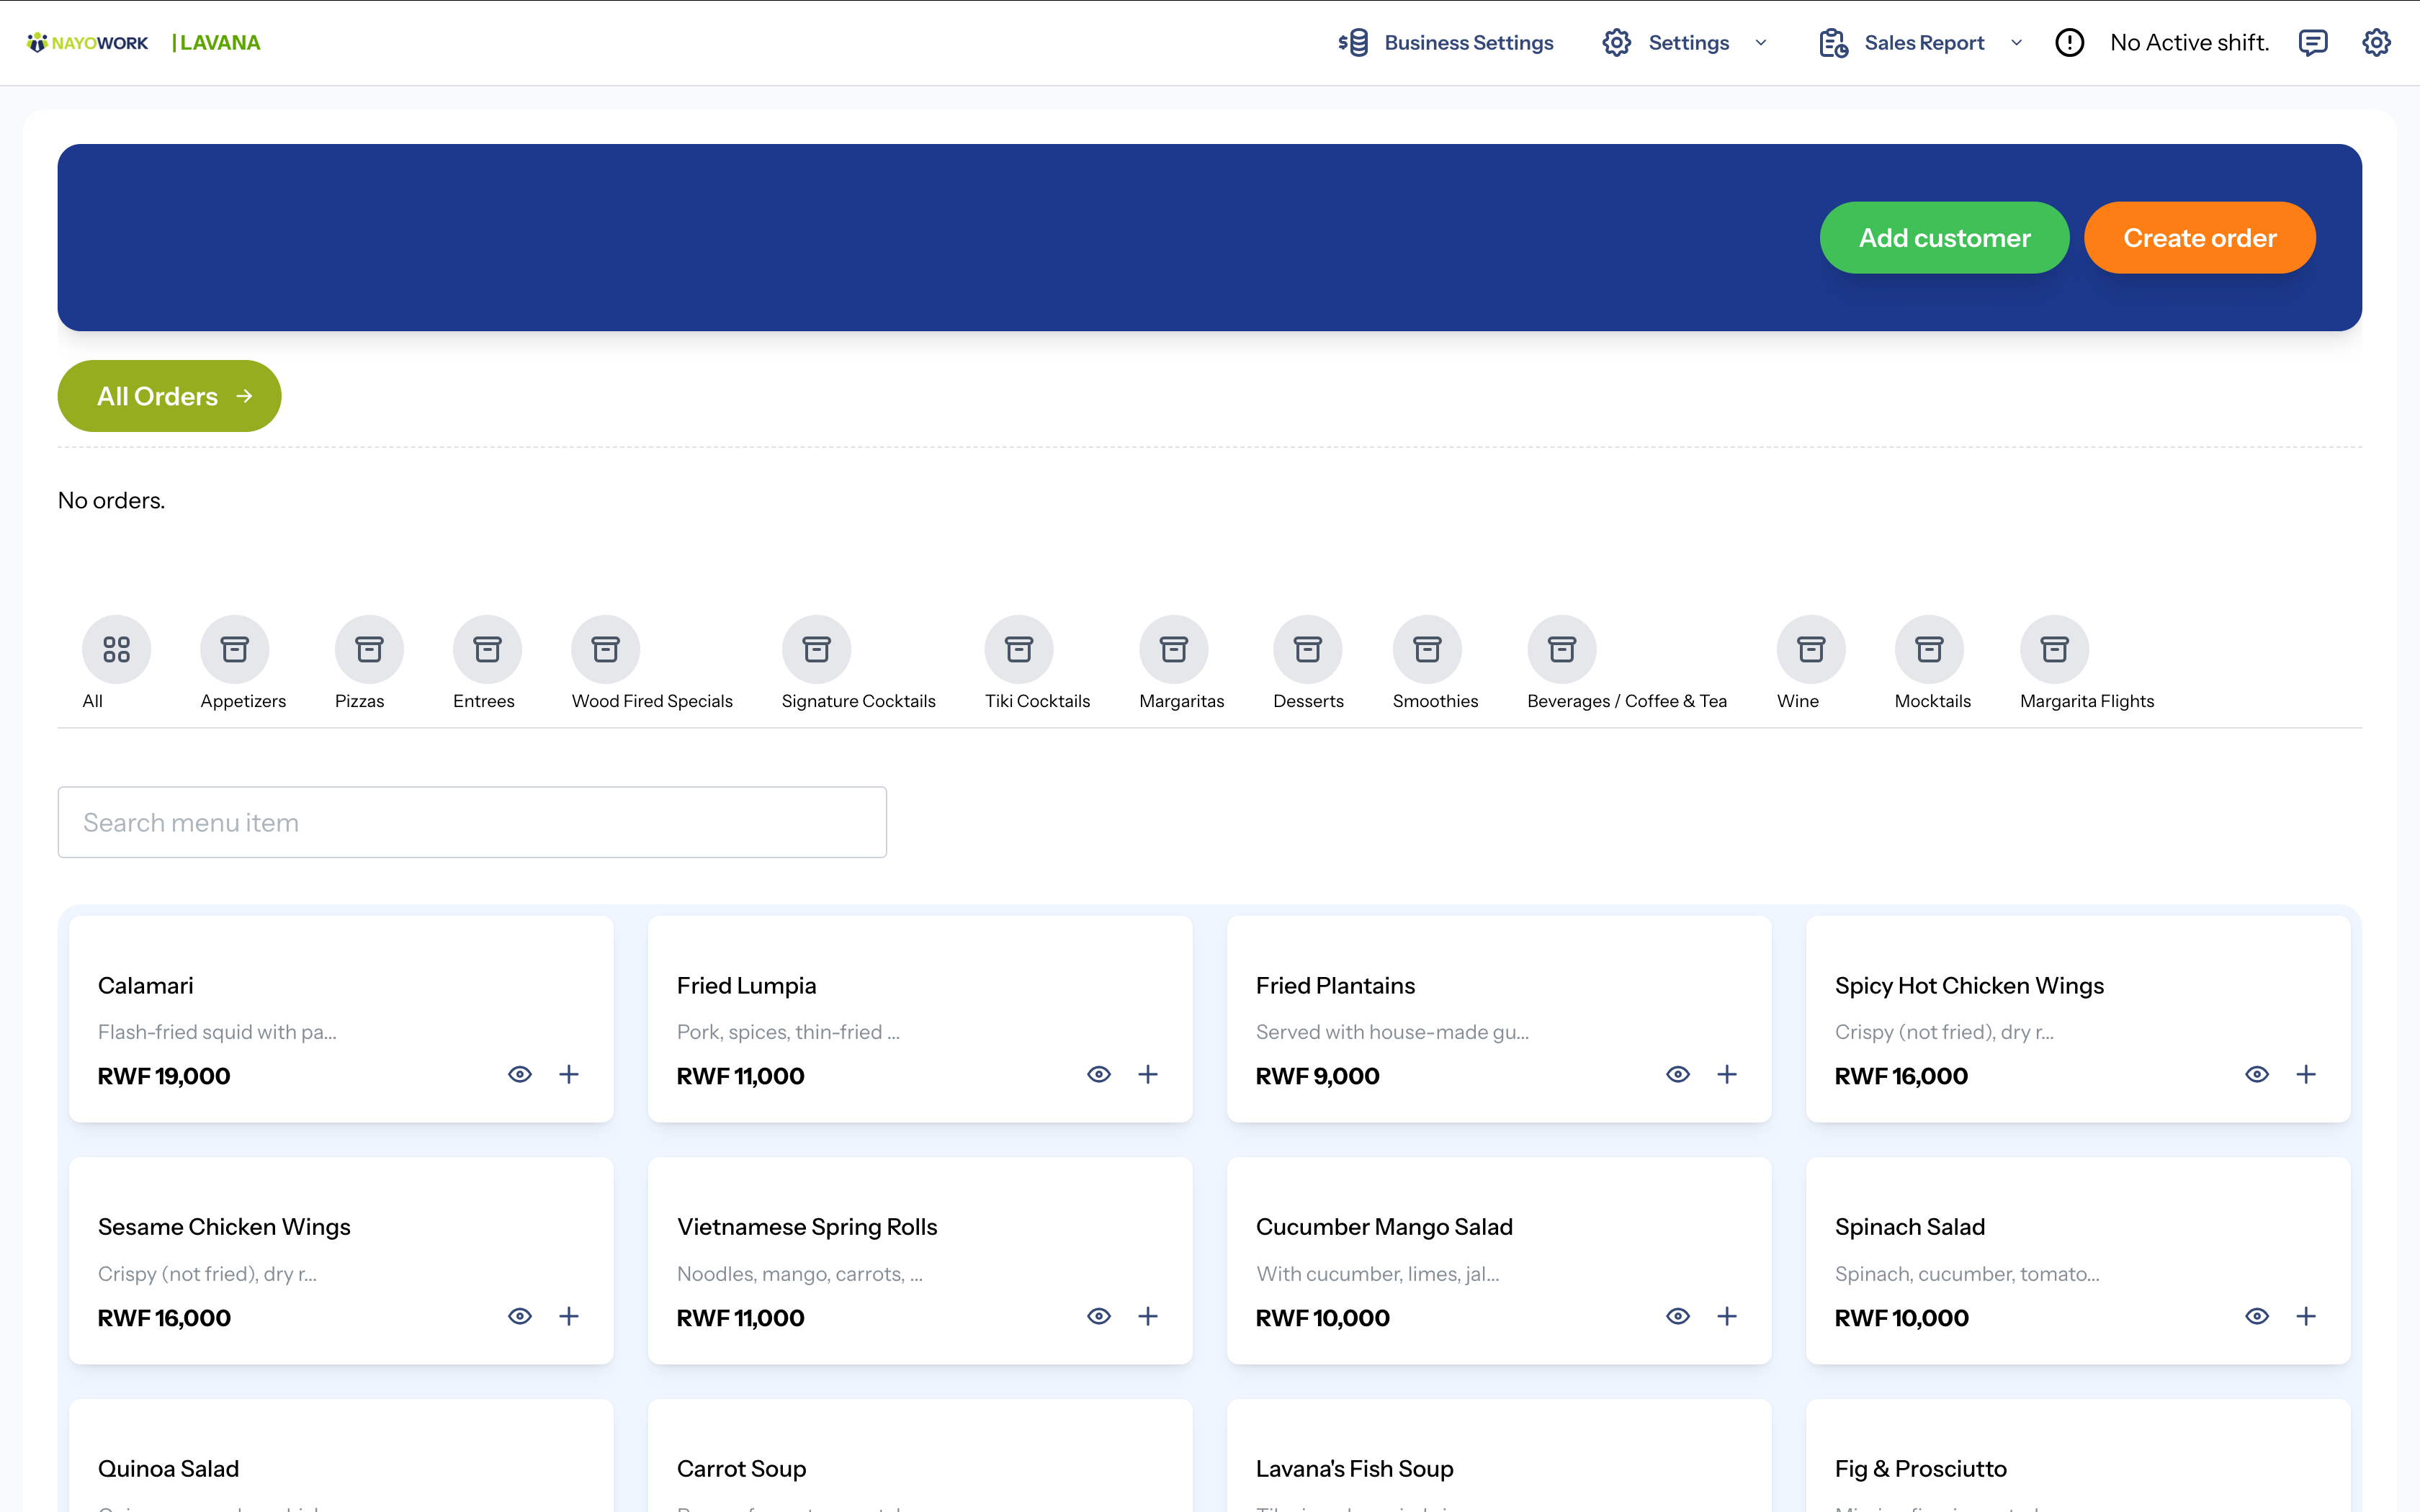Open the alert notification icon

(x=2069, y=42)
